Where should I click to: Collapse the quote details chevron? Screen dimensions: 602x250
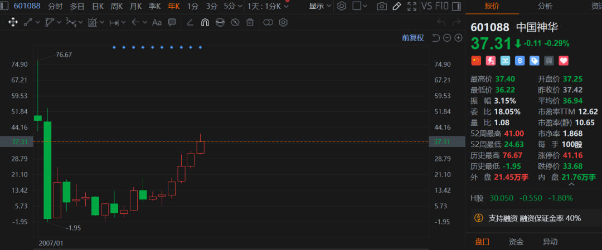571,184
